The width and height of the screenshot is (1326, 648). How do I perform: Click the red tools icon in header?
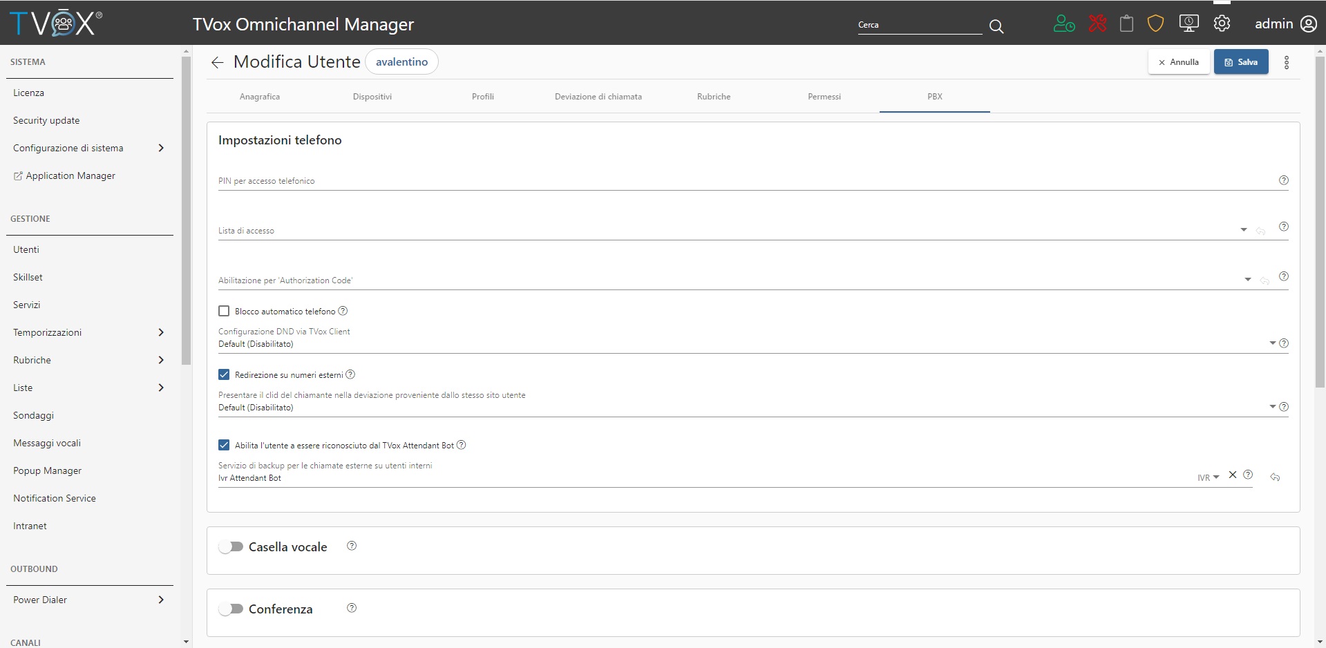click(x=1097, y=24)
